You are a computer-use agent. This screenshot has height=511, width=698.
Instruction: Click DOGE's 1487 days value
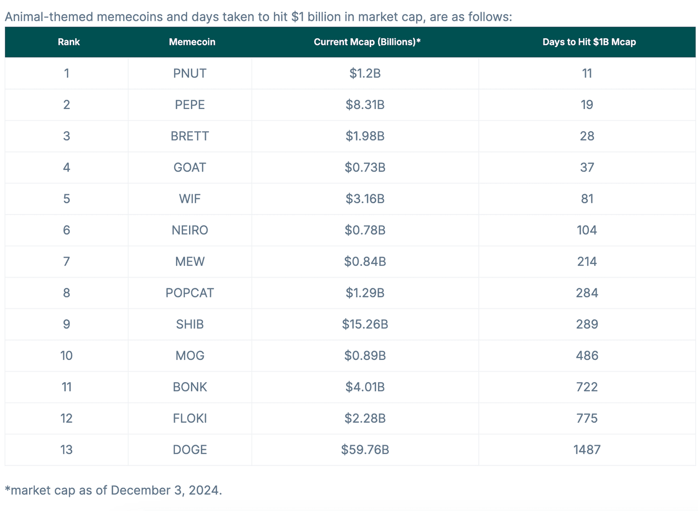[x=587, y=450]
